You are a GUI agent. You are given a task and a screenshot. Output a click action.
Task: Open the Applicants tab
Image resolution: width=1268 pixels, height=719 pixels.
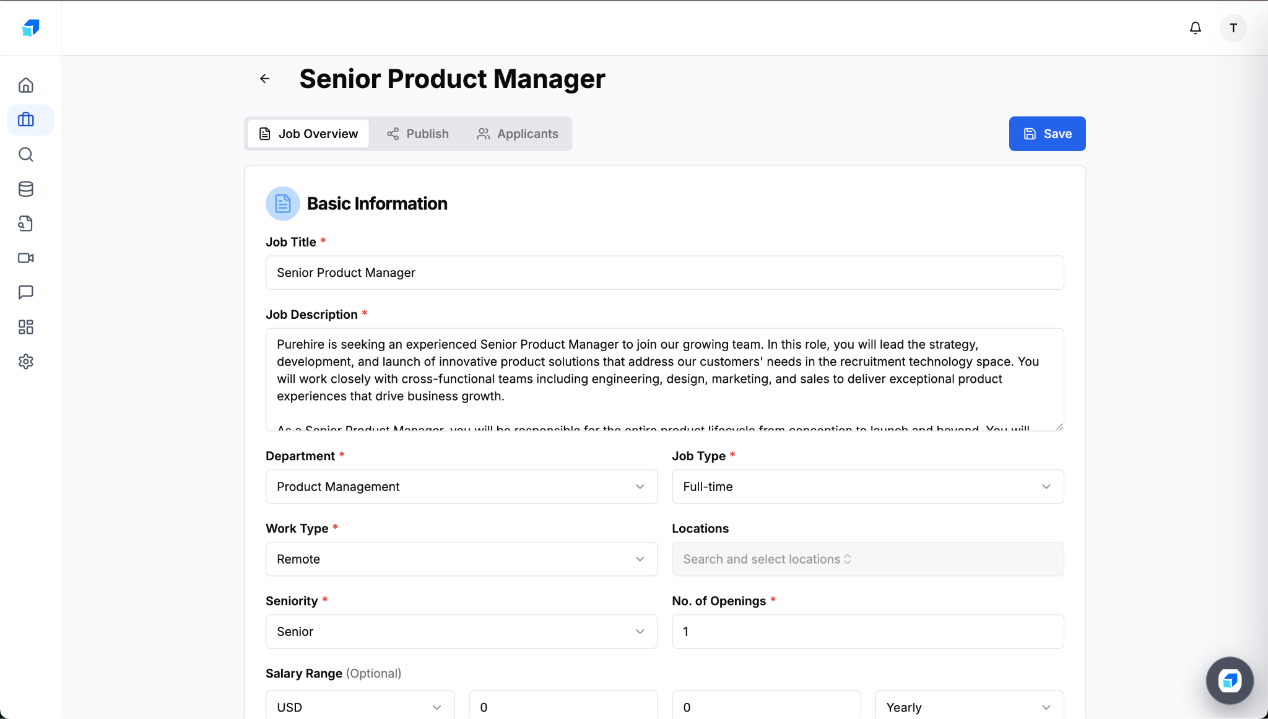(518, 134)
